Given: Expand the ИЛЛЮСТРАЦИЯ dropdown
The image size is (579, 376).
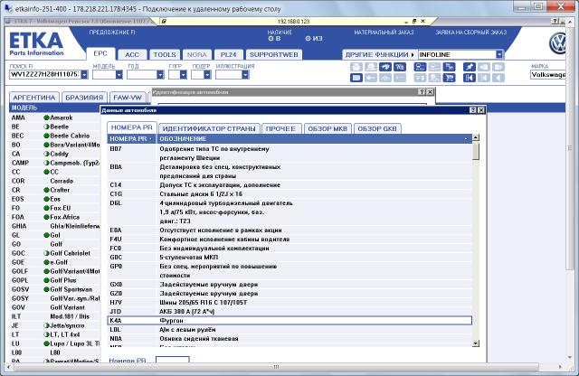Looking at the screenshot, I should 245,74.
